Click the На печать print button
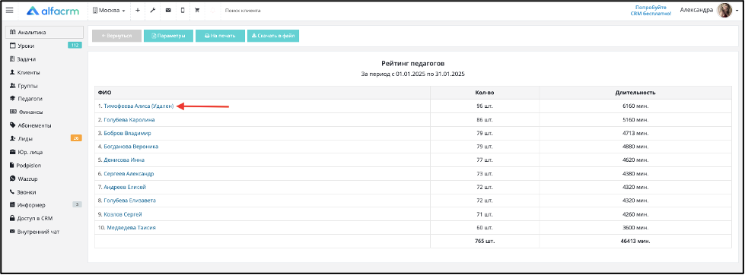Screen dimensions: 745x275 220,36
